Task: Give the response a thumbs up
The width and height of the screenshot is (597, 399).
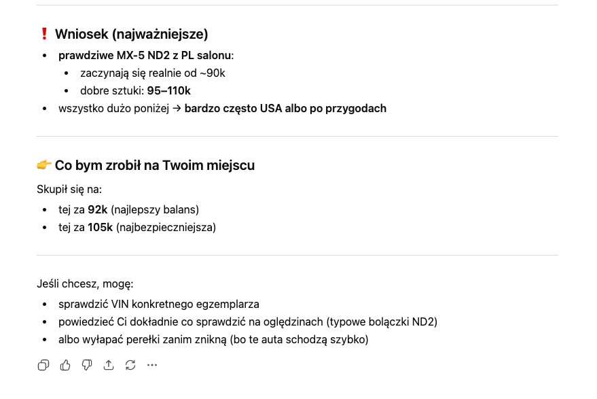Action: (65, 365)
